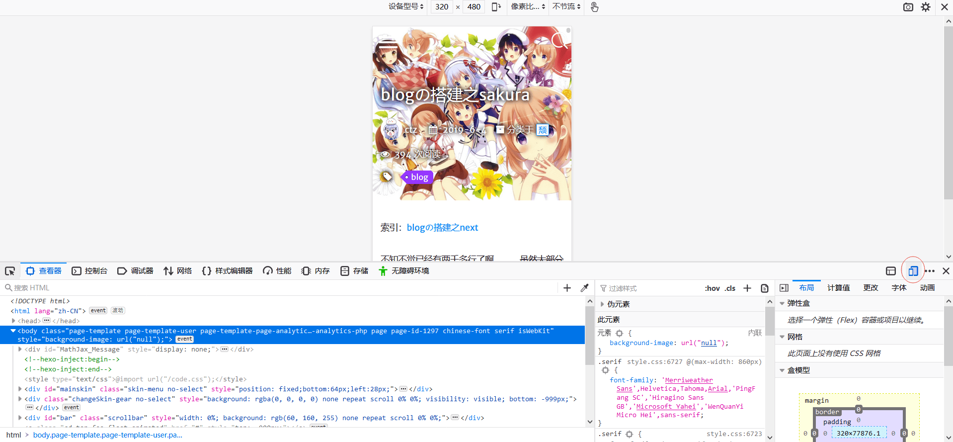Switch to the 控制台 console tab

89,271
